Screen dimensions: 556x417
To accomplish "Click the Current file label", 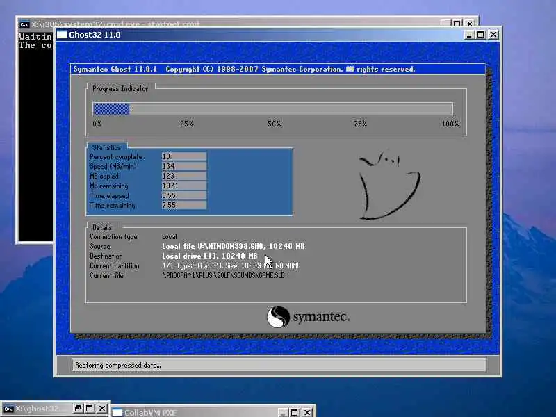I will pyautogui.click(x=106, y=275).
